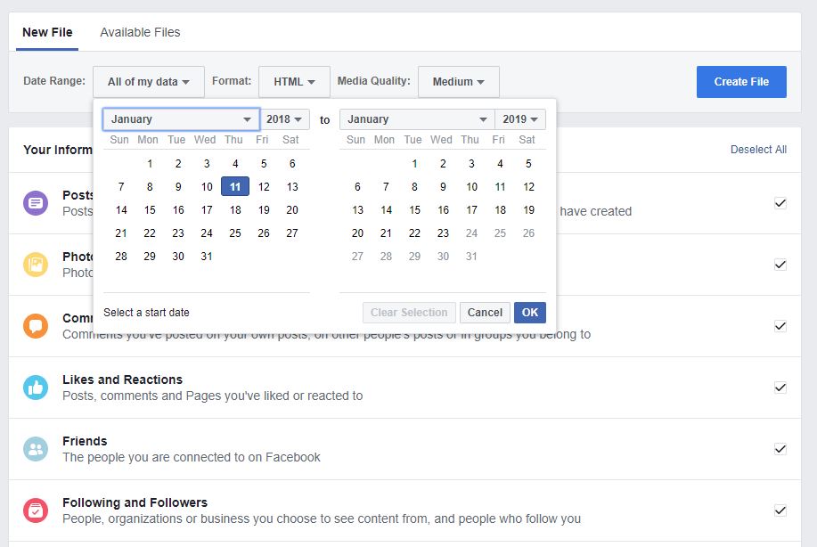Open the end year 2019 dropdown
The height and width of the screenshot is (547, 817).
tap(520, 119)
